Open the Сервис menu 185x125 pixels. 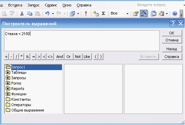[x=51, y=5]
